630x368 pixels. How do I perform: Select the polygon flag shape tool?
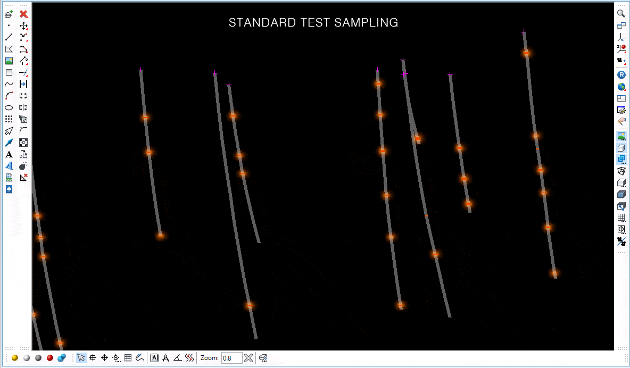[x=9, y=49]
